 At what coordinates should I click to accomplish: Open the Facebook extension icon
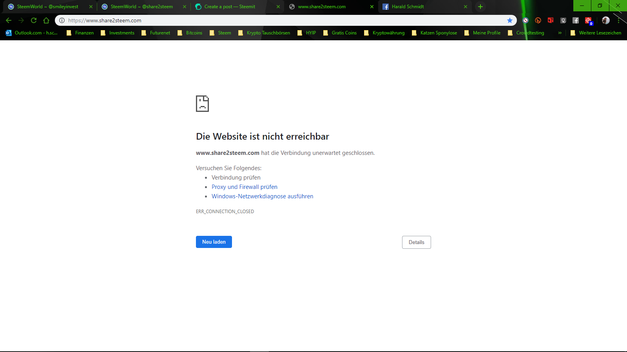click(x=576, y=20)
